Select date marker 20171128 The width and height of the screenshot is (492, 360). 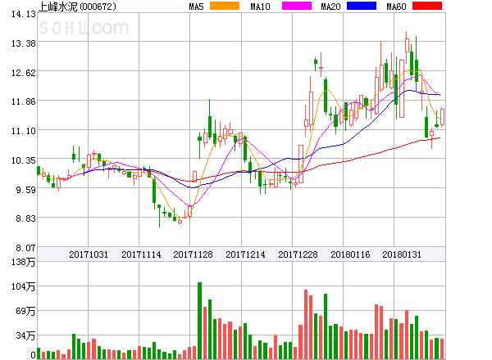click(x=193, y=254)
